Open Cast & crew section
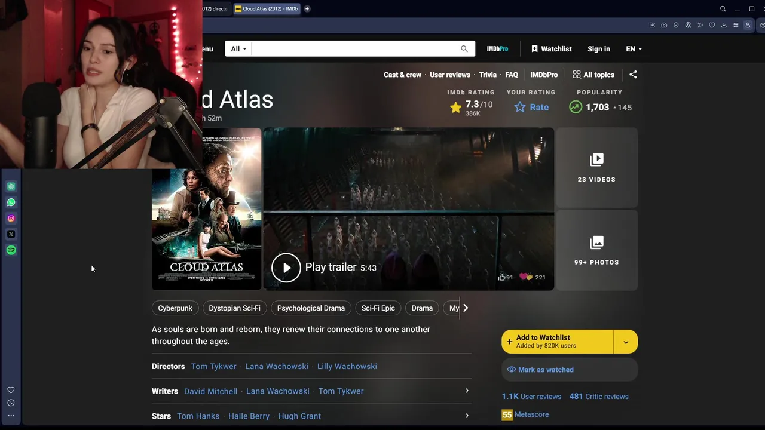The width and height of the screenshot is (765, 430). [402, 75]
